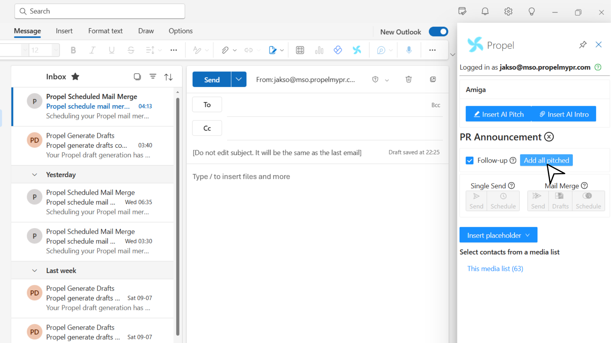The image size is (611, 343).
Task: Open the sensitivity shield dropdown arrow
Action: [x=387, y=80]
